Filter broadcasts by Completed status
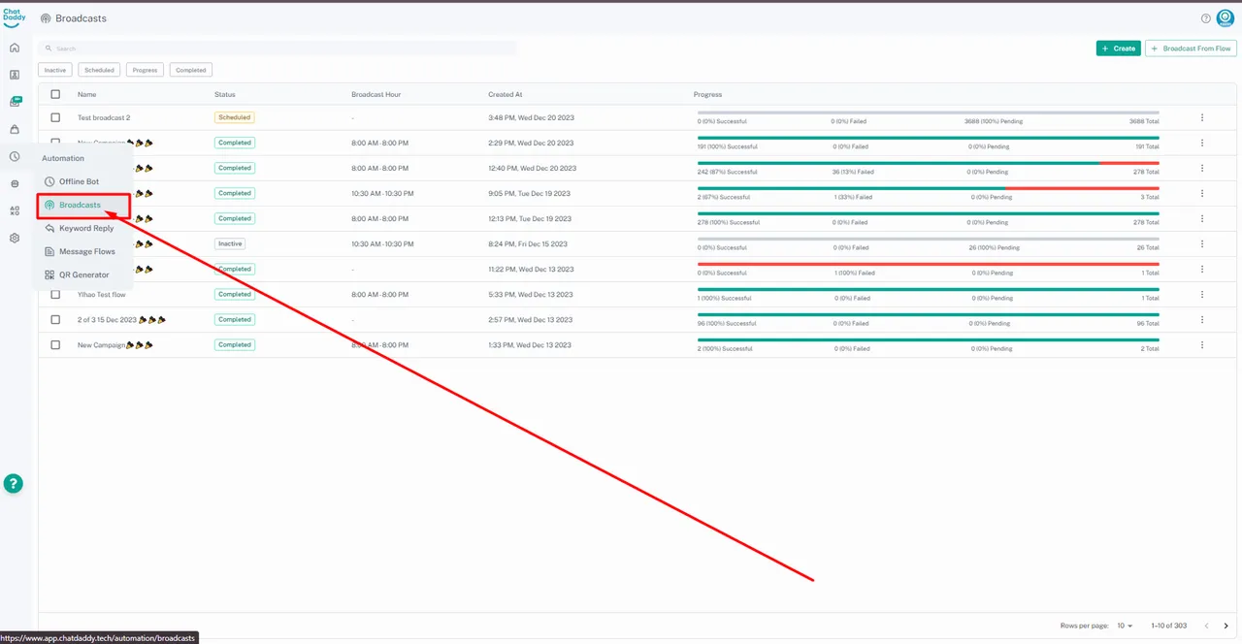 [x=191, y=70]
